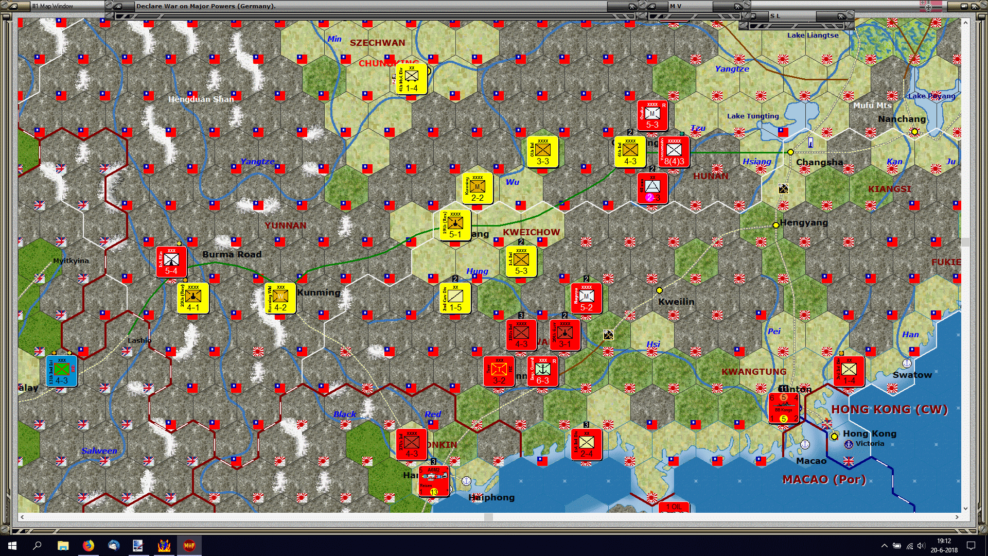This screenshot has height=556, width=988.
Task: Click the MACAO (Por) label
Action: [x=824, y=479]
